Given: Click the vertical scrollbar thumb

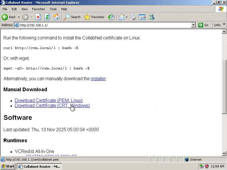Looking at the screenshot, I should [x=224, y=87].
